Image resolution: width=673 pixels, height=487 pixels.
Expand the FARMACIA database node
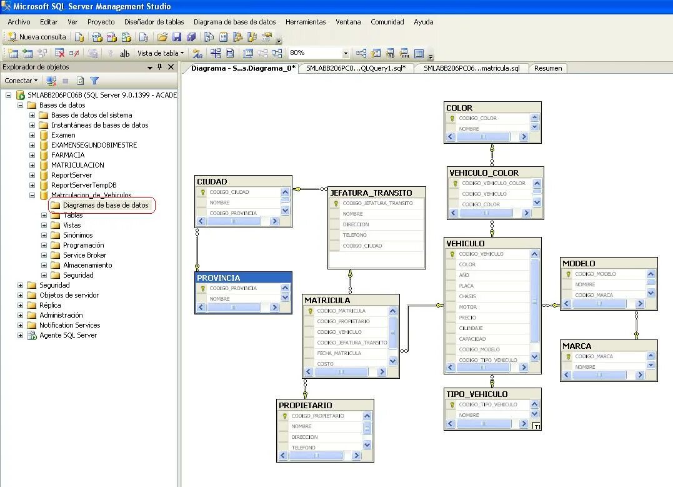point(32,155)
